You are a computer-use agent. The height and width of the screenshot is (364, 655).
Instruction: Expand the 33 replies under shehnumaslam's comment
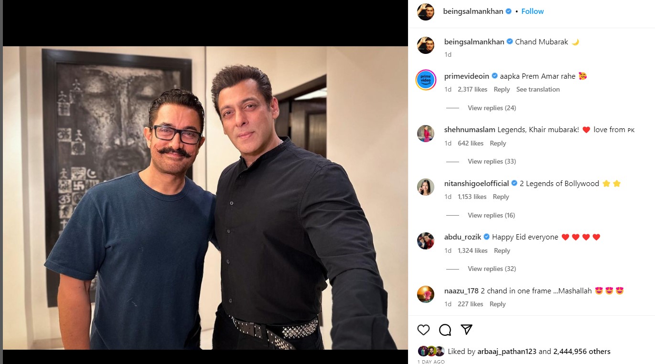click(x=492, y=161)
